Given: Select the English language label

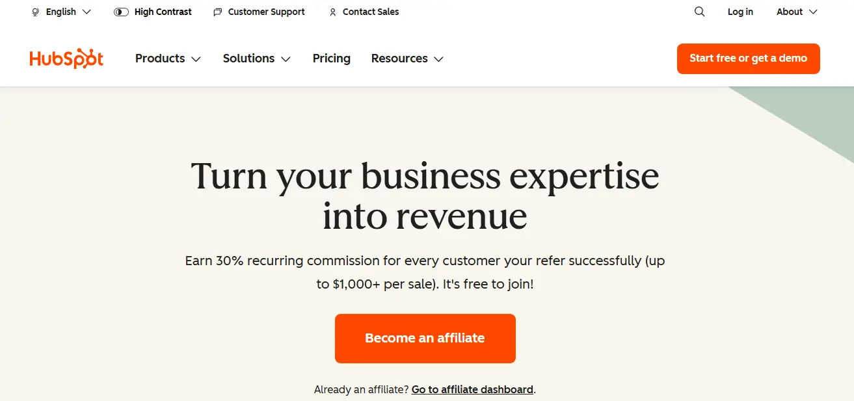Looking at the screenshot, I should click(62, 12).
